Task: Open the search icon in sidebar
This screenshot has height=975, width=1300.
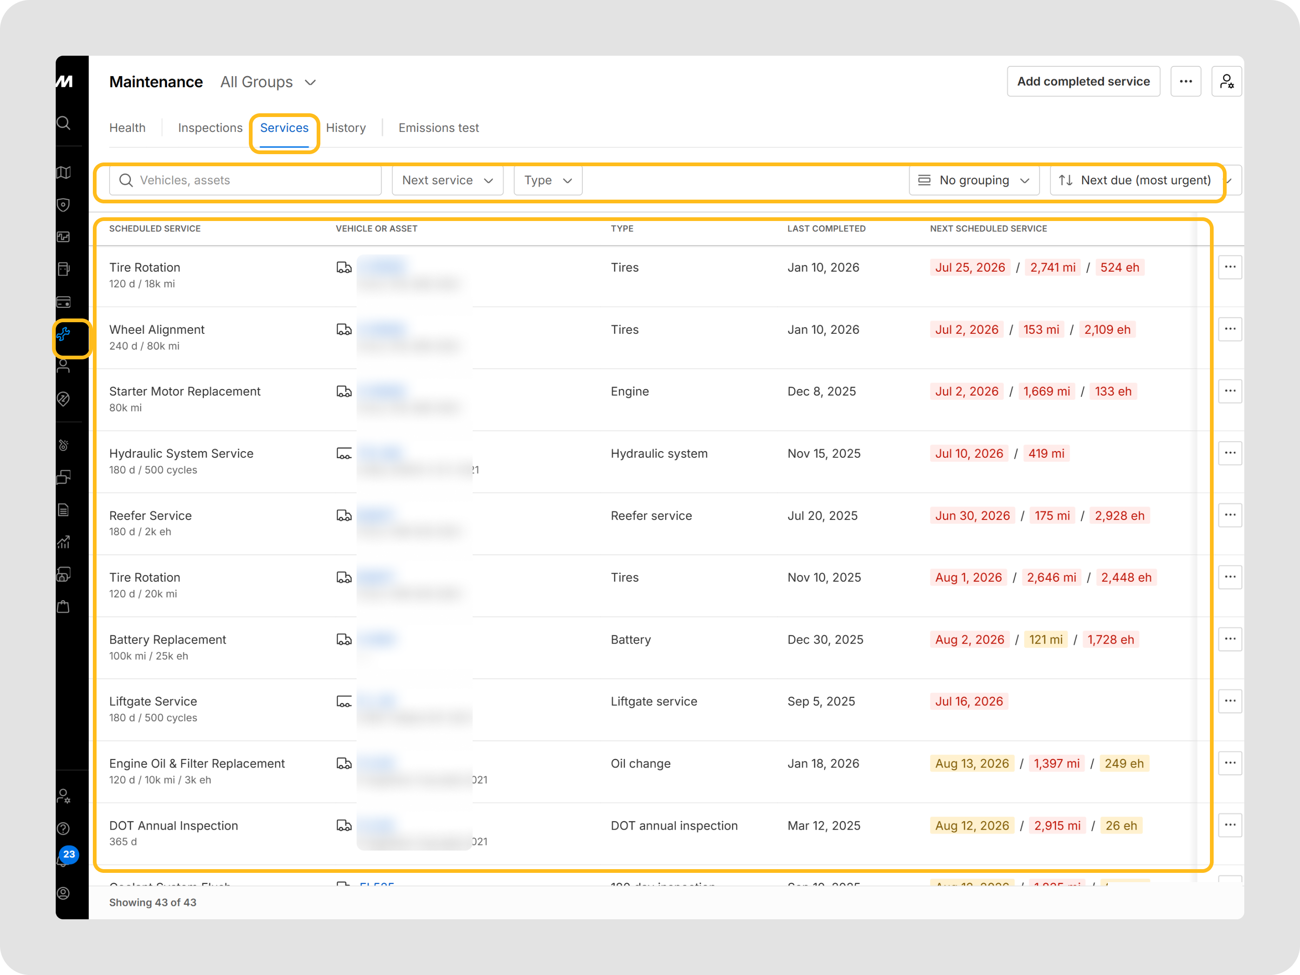Action: [64, 123]
